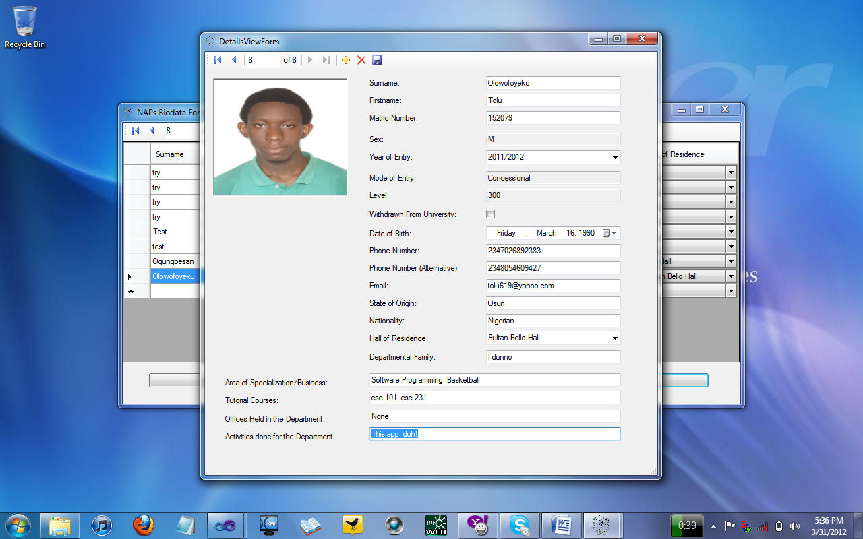Click the Departmental Family field
This screenshot has width=863, height=539.
[x=553, y=357]
